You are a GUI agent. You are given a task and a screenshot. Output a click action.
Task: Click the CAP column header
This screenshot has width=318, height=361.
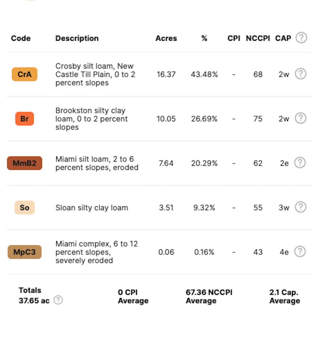[x=283, y=38]
